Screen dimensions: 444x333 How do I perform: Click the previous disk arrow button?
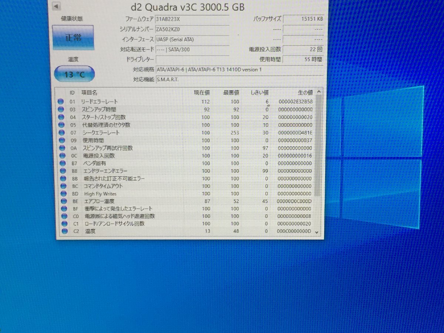point(56,6)
